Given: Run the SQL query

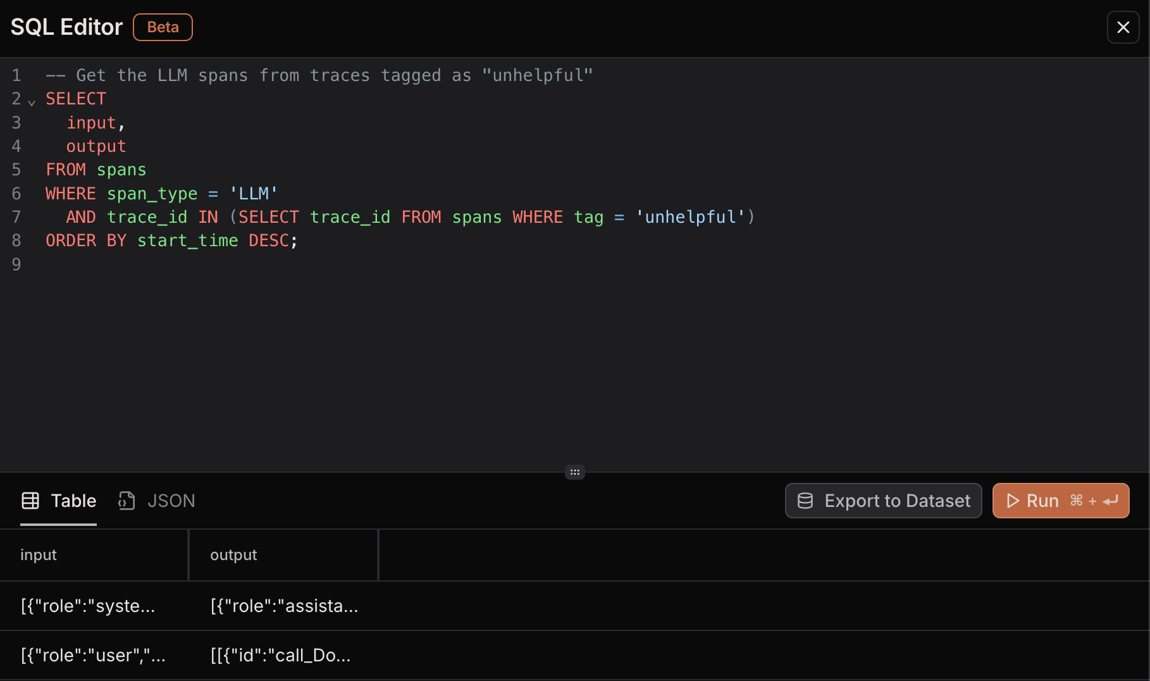Looking at the screenshot, I should tap(1061, 501).
